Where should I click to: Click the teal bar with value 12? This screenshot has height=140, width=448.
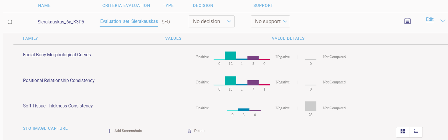pyautogui.click(x=230, y=56)
